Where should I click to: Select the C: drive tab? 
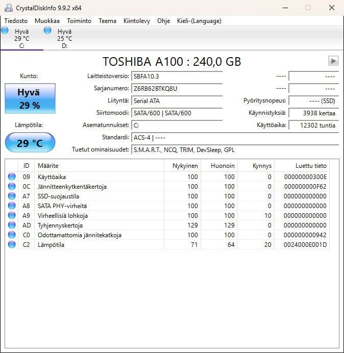pos(22,38)
